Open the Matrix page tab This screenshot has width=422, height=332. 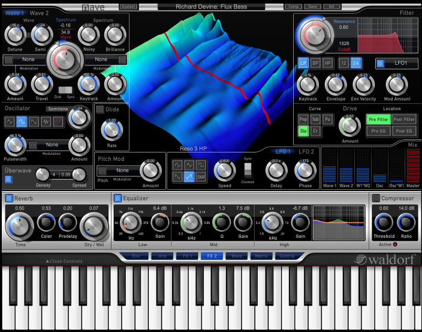261,256
